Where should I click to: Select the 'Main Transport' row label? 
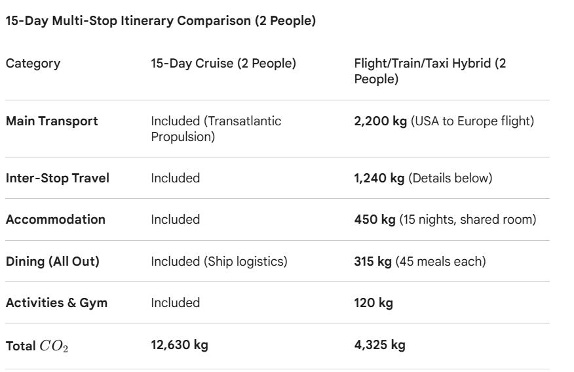click(52, 121)
